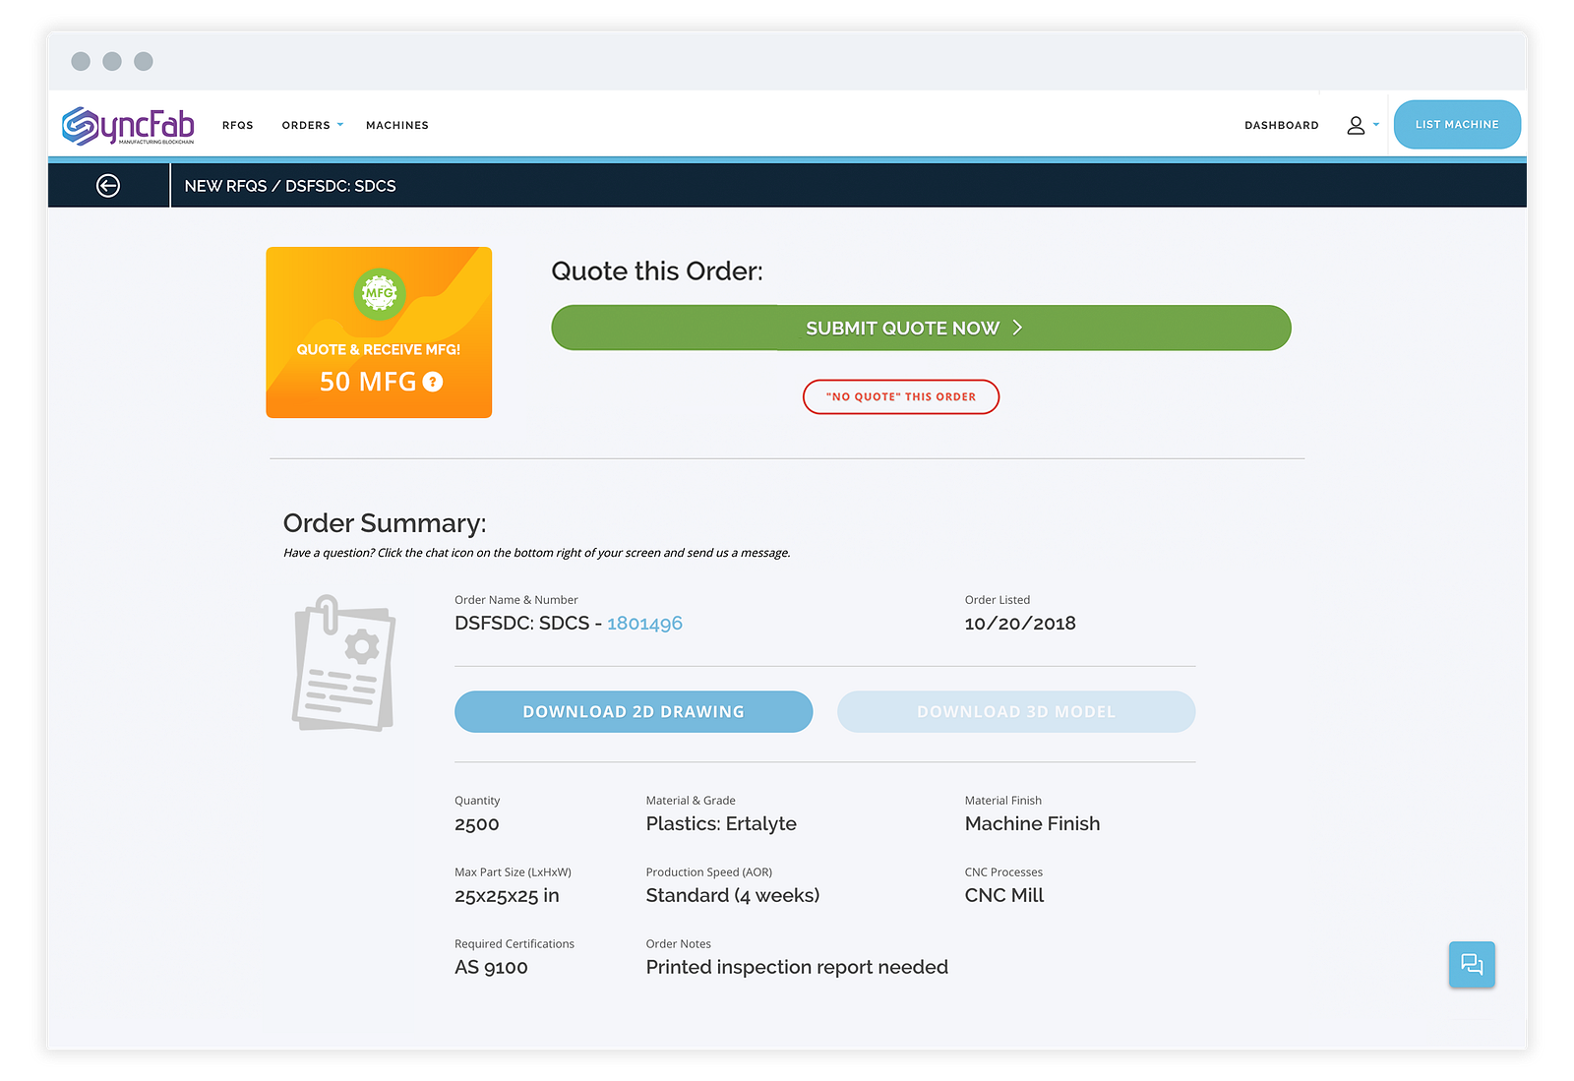Screen dimensions: 1574x1081
Task: Click the DSFSDC: SDCS order name
Action: pos(521,624)
